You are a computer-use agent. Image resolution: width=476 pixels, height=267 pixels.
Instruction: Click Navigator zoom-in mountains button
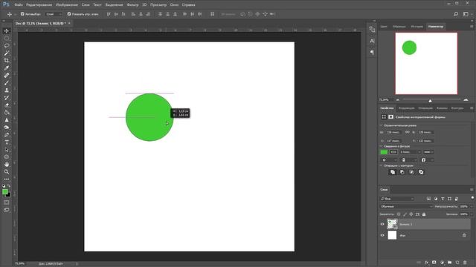(466, 99)
